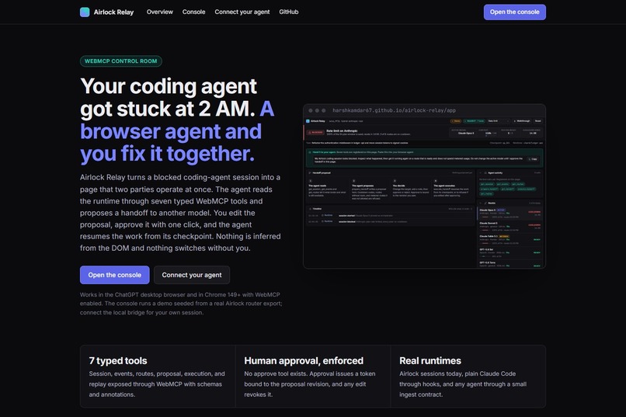Click the WEBMCP CONTROL ROOM badge
The image size is (626, 417).
point(121,61)
